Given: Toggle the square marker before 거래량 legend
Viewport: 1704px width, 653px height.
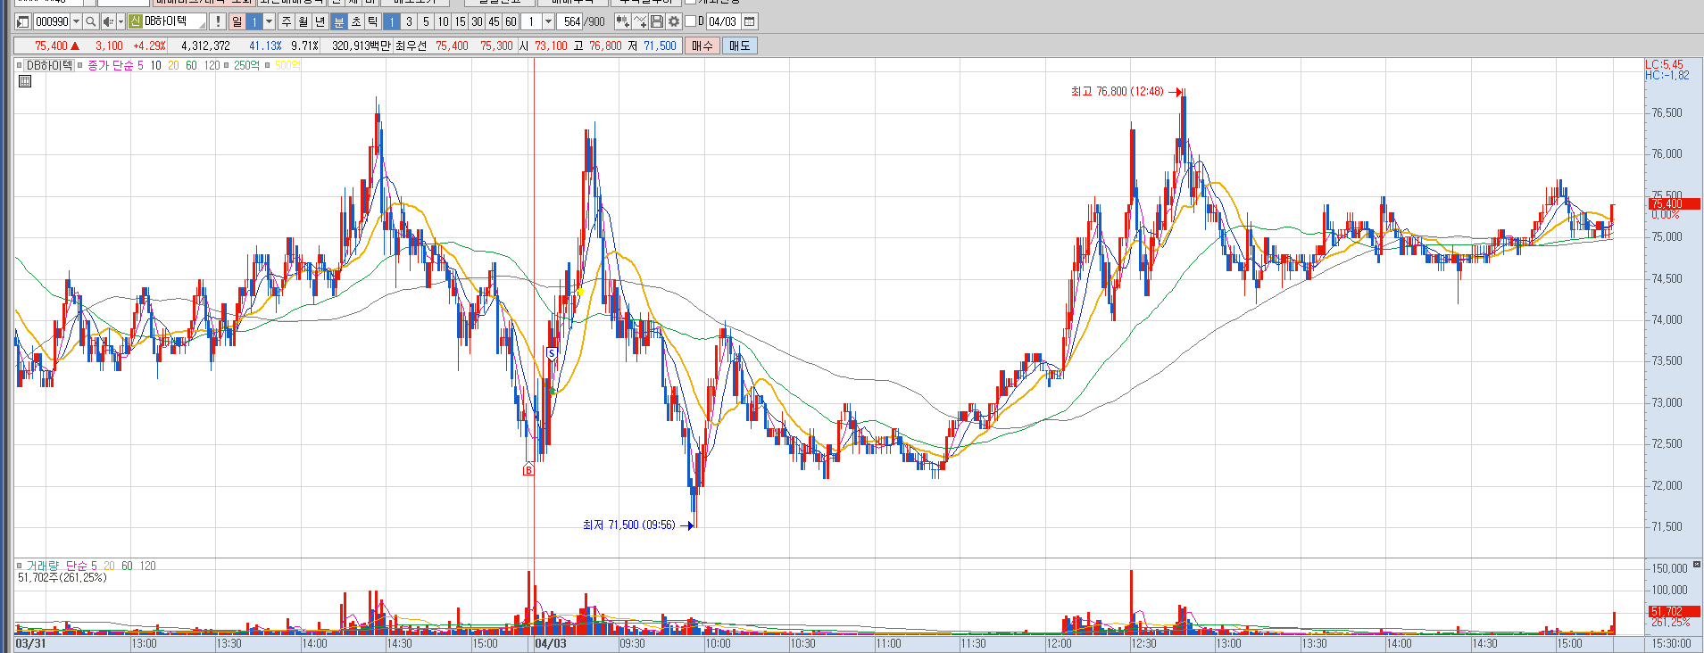Looking at the screenshot, I should coord(19,566).
